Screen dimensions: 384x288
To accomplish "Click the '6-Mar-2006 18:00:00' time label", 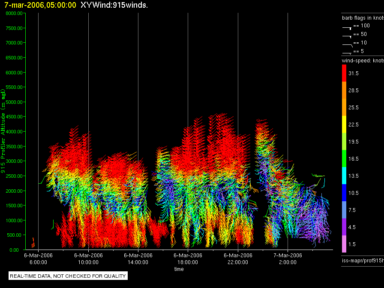I will coord(188,259).
